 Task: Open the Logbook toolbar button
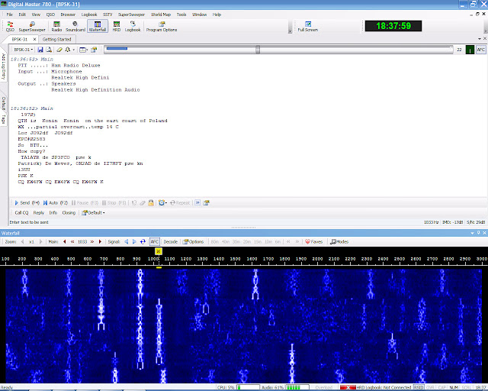[x=133, y=27]
